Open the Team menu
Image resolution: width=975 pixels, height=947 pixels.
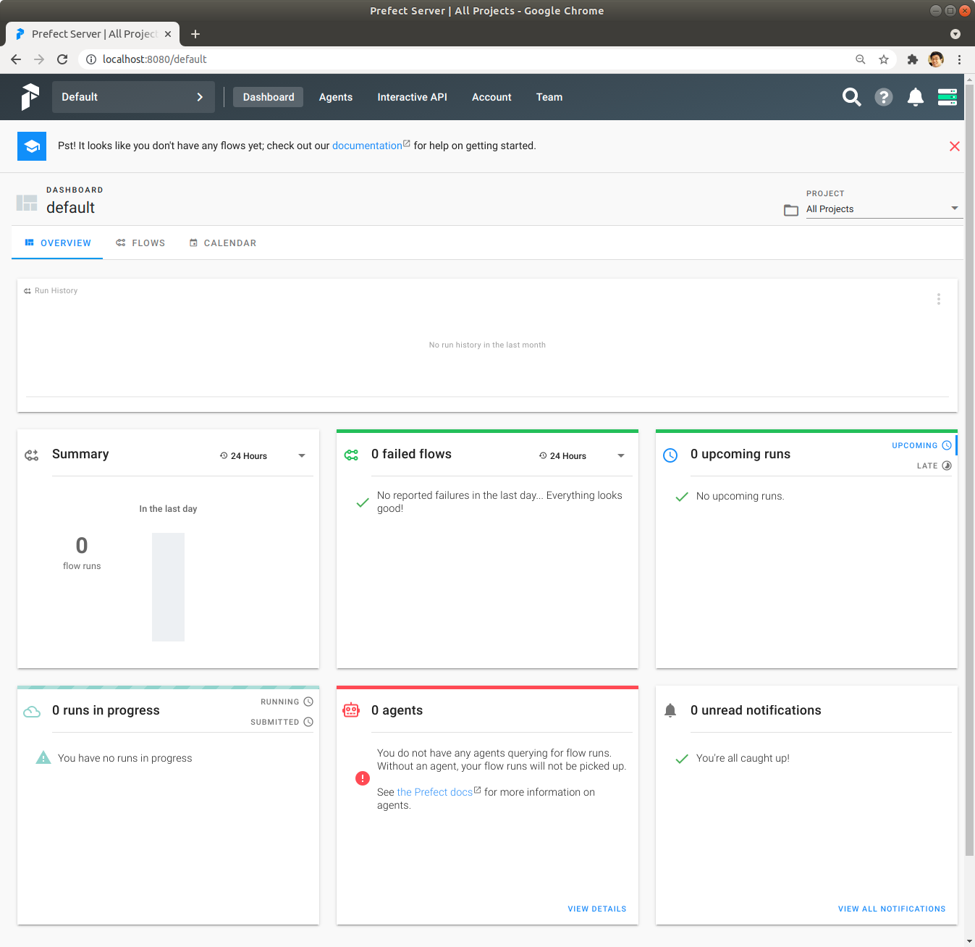click(x=549, y=97)
